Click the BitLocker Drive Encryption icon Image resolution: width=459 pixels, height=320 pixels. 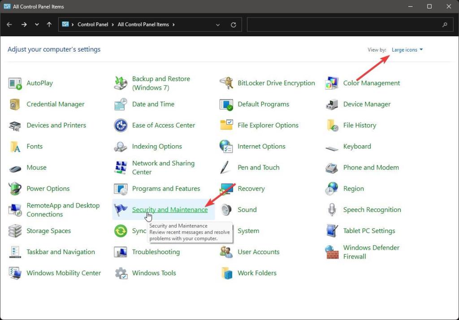click(226, 83)
